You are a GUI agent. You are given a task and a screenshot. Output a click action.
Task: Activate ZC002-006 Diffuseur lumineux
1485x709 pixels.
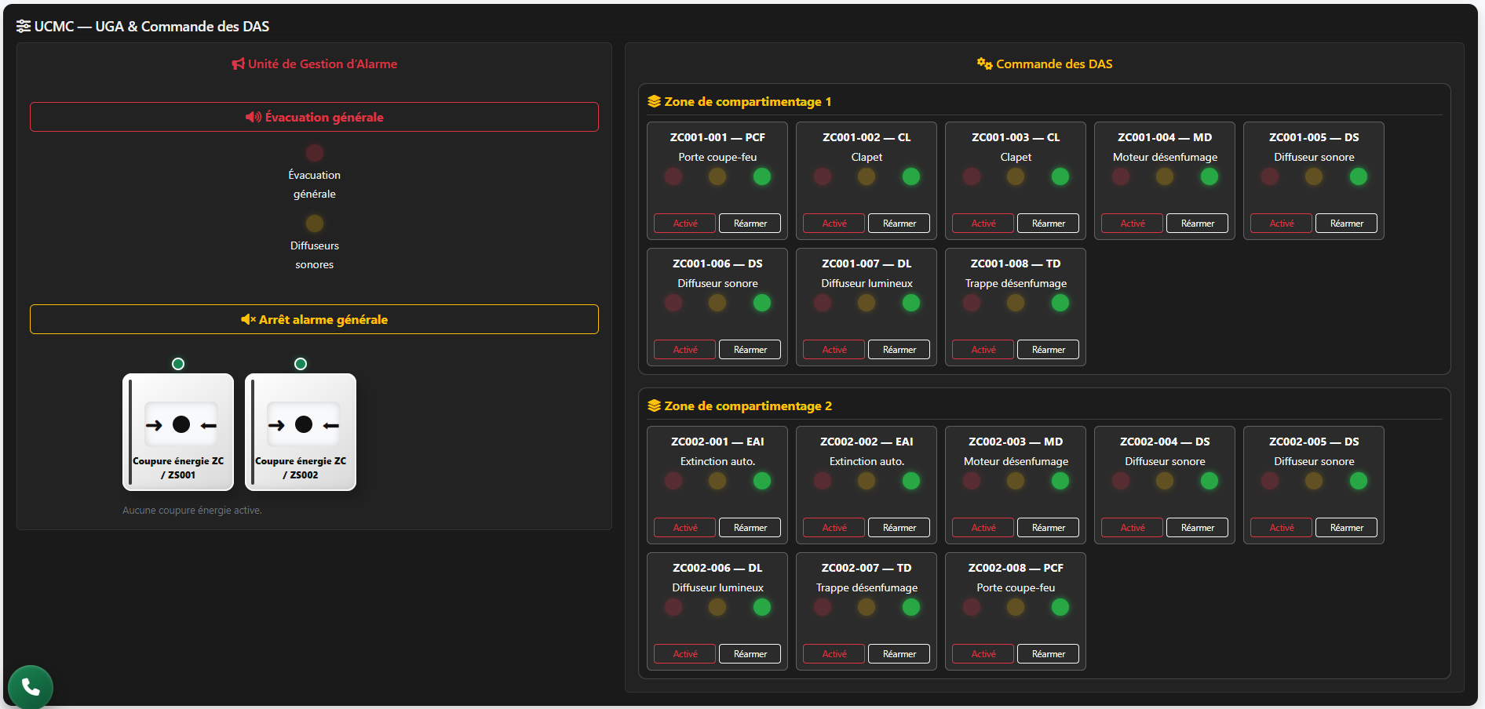point(685,654)
